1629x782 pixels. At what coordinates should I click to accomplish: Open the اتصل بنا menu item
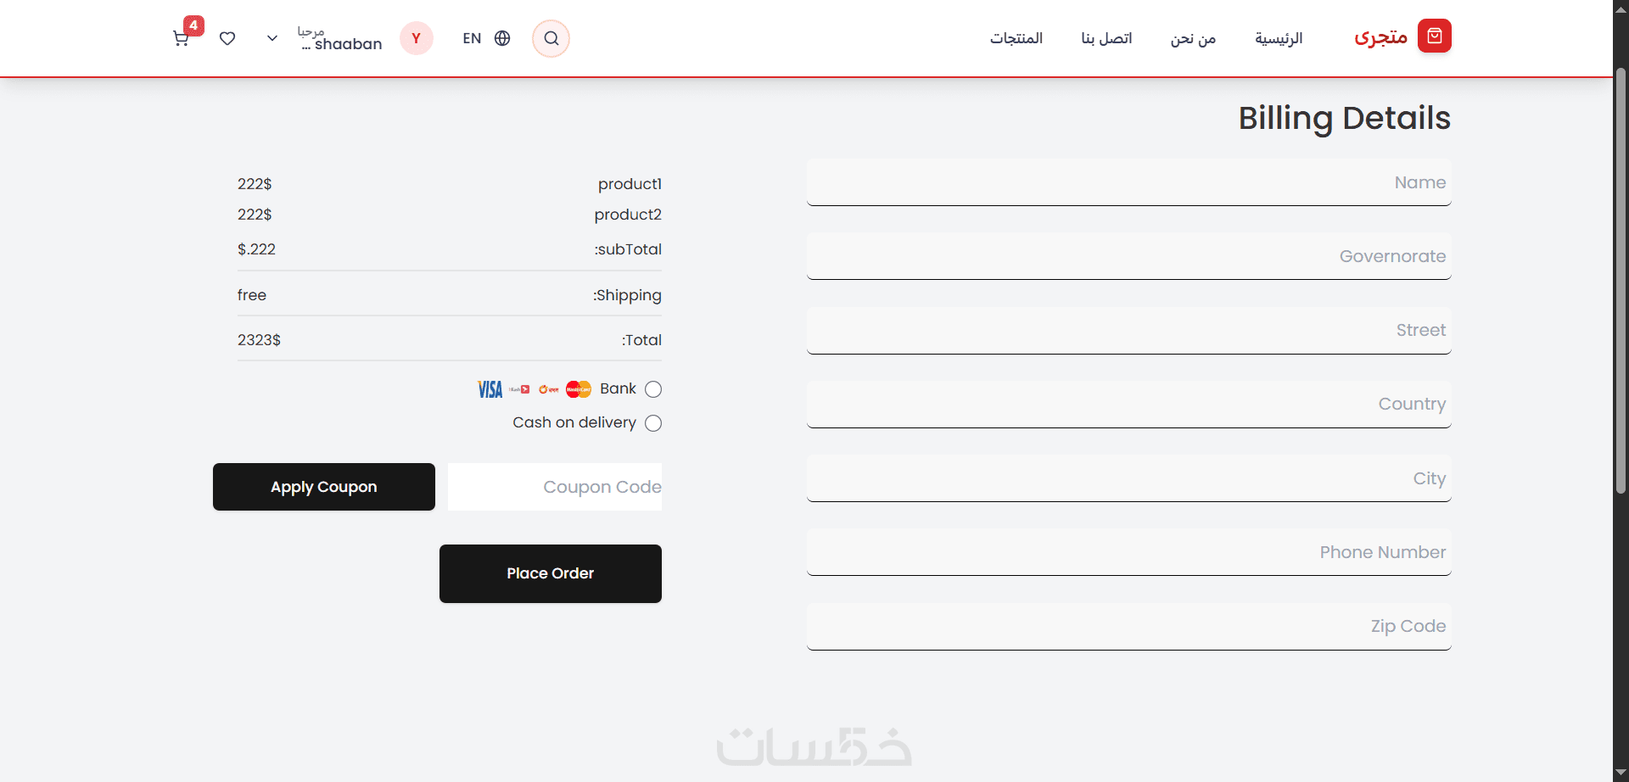click(x=1106, y=38)
